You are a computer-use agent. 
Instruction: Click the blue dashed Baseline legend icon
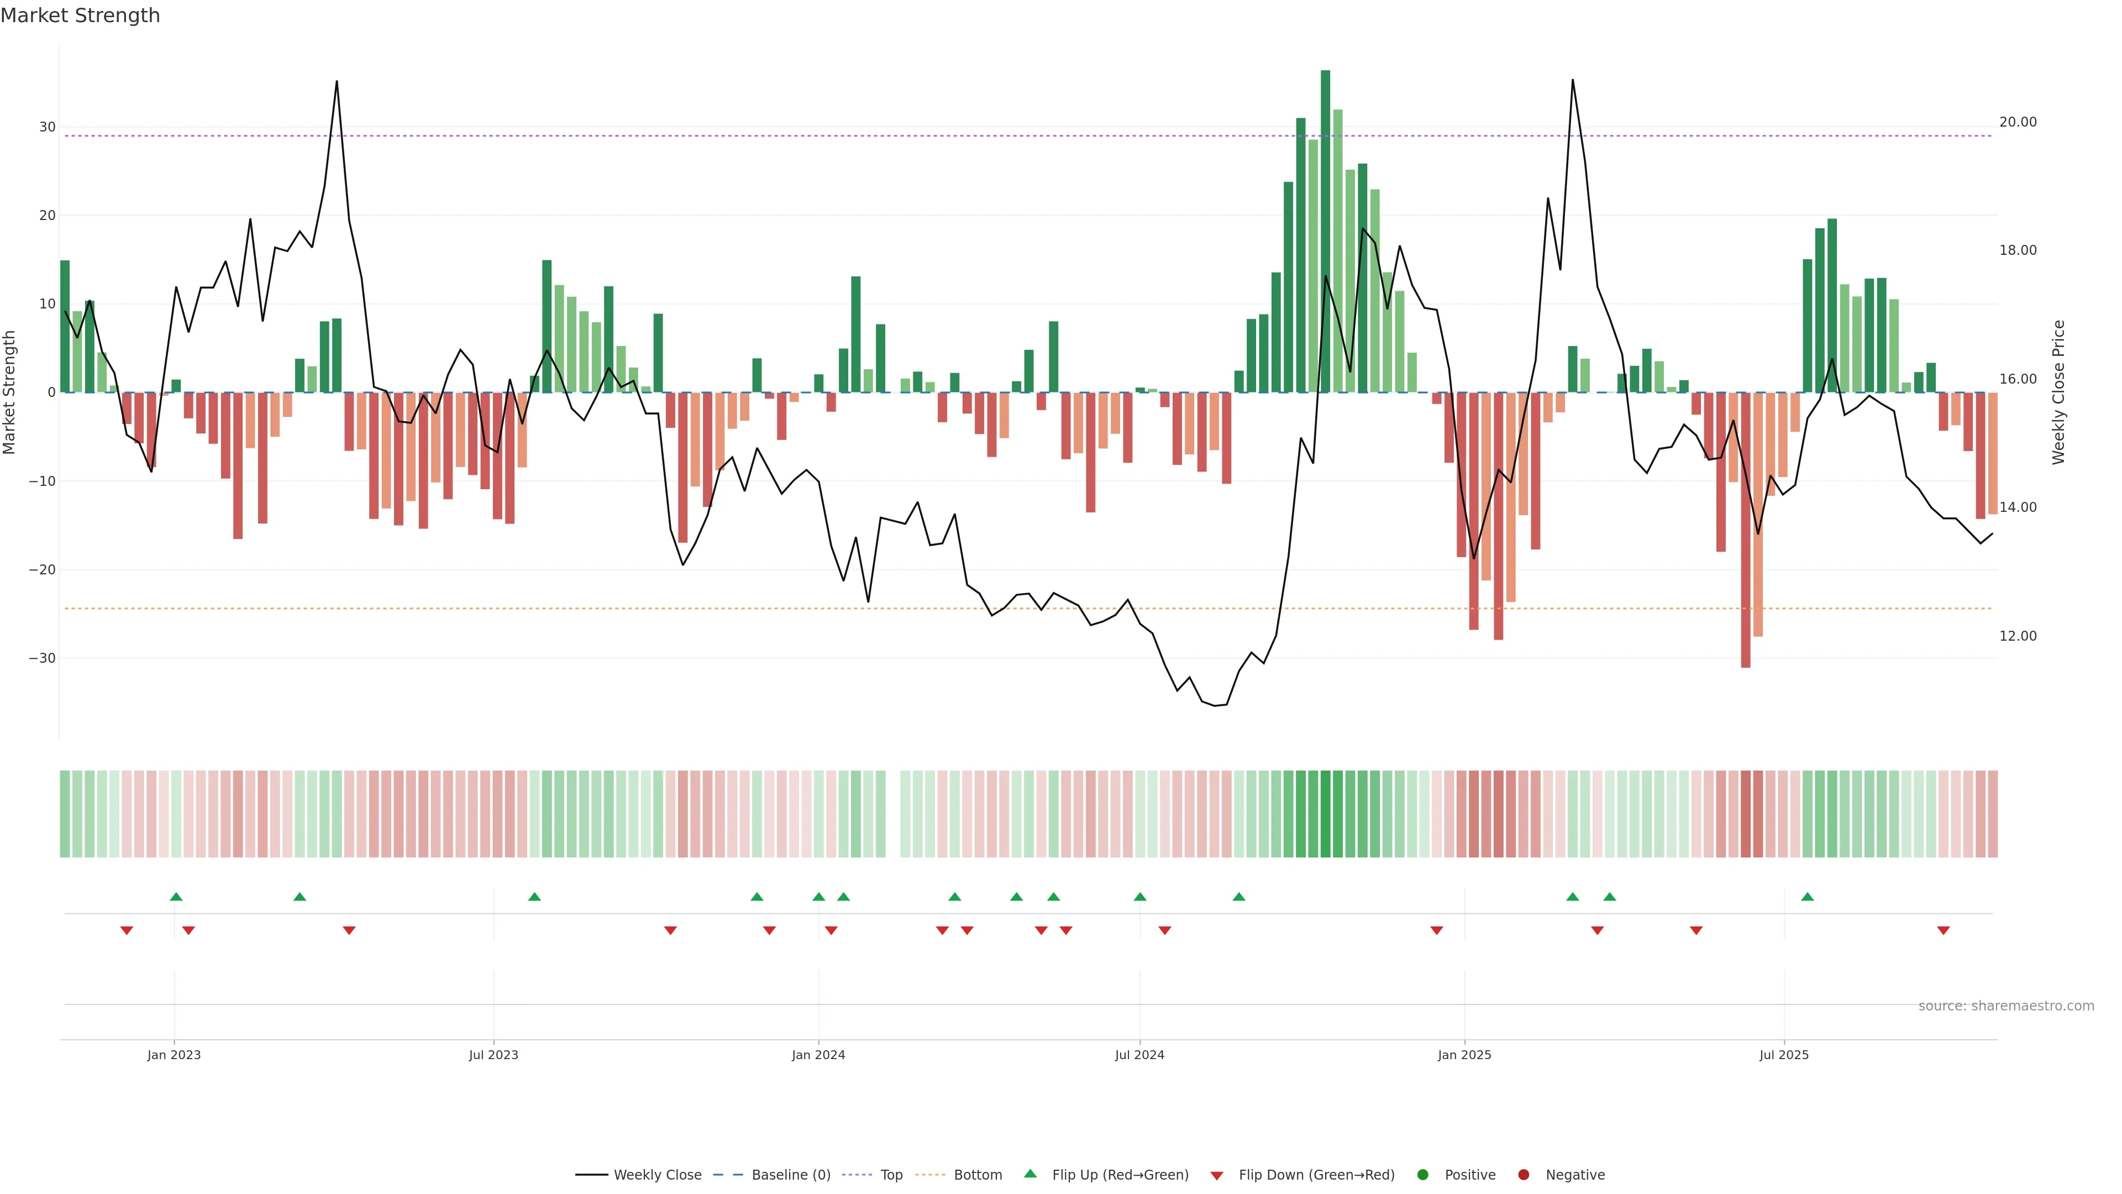tap(727, 1175)
